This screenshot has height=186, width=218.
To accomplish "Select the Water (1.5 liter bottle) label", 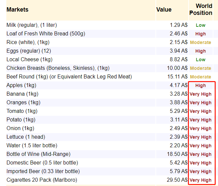I will pos(32,146).
